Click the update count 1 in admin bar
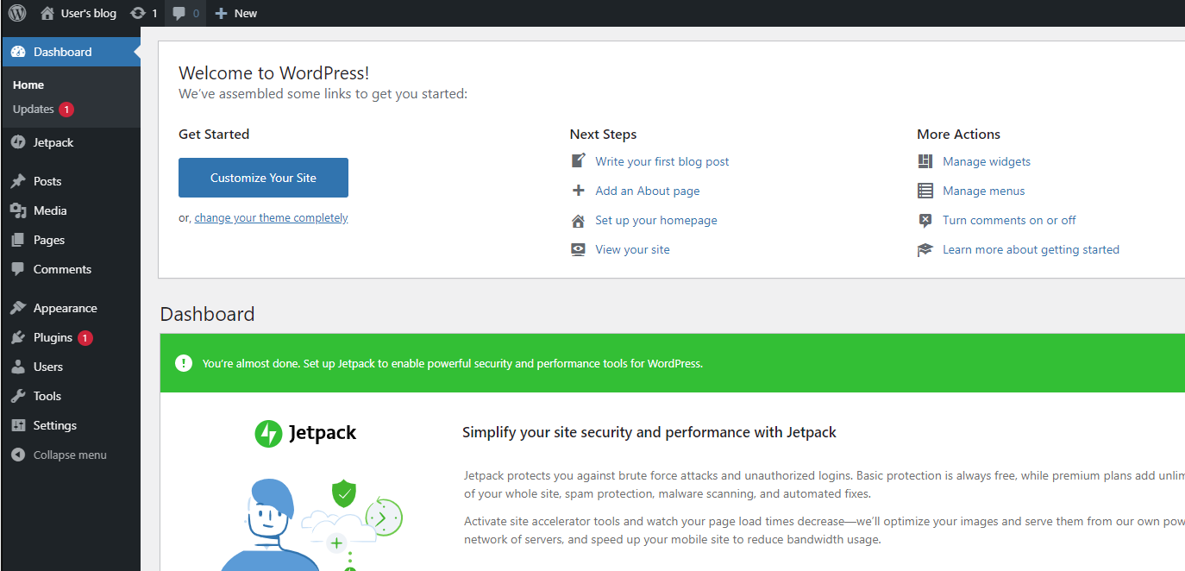The width and height of the screenshot is (1185, 571). pos(154,13)
